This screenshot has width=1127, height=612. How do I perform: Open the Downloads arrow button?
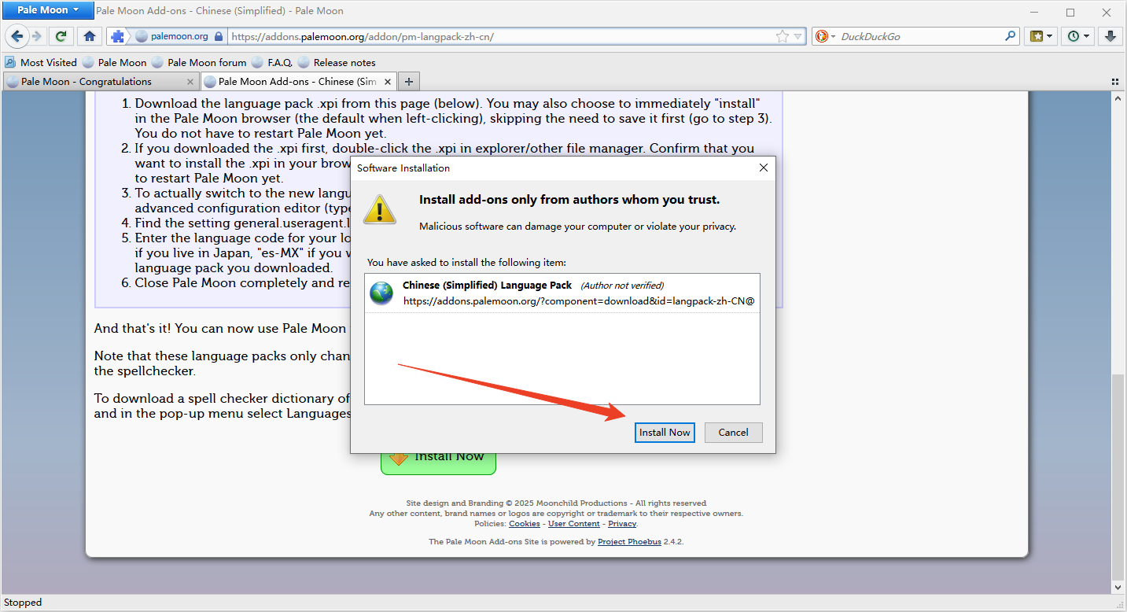(x=1110, y=36)
